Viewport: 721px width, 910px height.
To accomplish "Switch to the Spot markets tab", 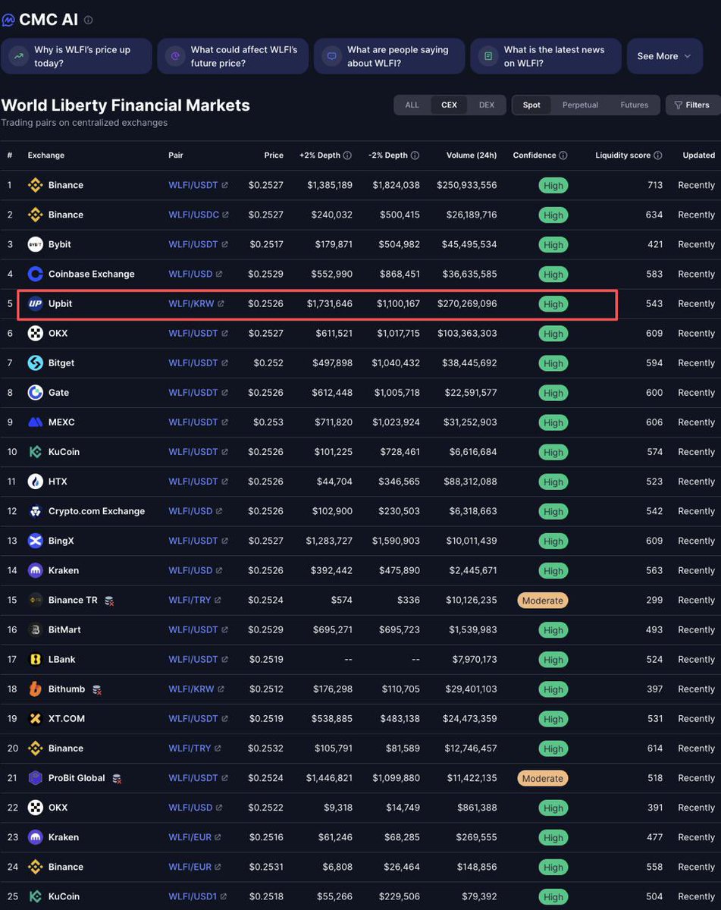I will click(x=532, y=105).
